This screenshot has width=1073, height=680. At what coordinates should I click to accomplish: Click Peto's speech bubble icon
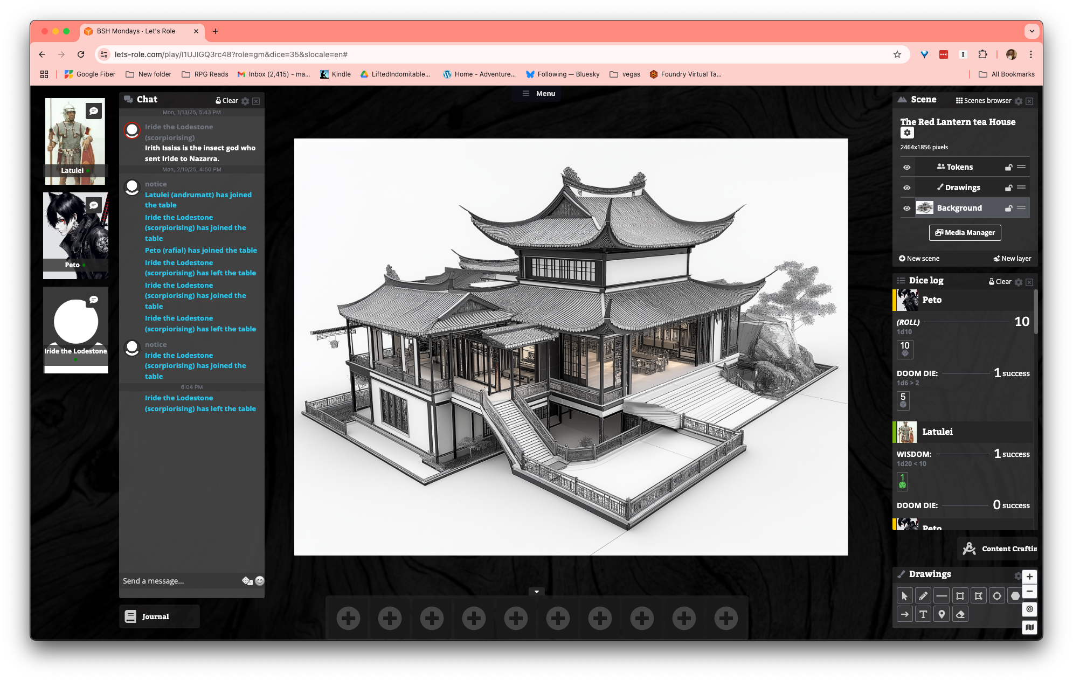click(94, 205)
